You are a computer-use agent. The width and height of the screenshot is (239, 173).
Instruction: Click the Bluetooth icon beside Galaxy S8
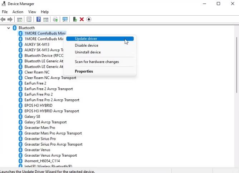tap(21, 116)
